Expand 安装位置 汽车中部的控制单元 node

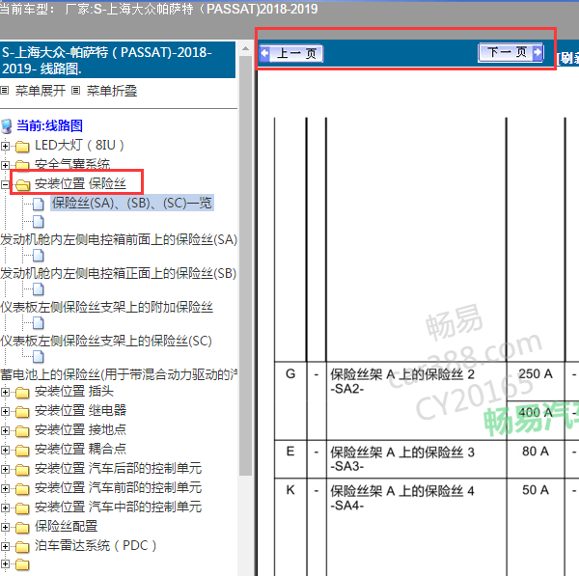point(5,507)
